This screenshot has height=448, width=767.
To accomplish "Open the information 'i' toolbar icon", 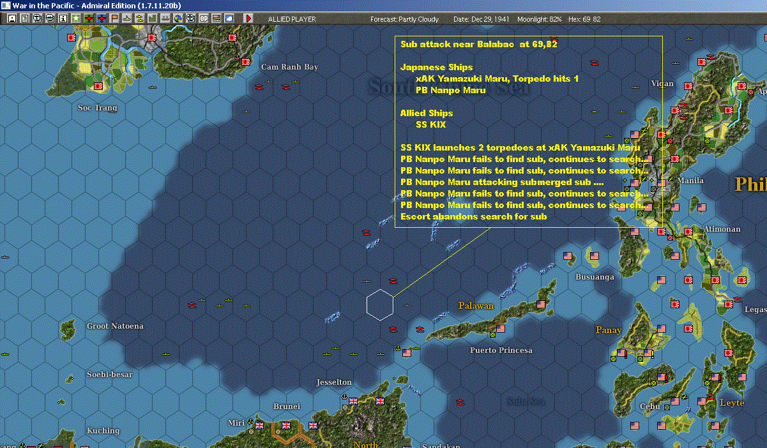I will (63, 19).
